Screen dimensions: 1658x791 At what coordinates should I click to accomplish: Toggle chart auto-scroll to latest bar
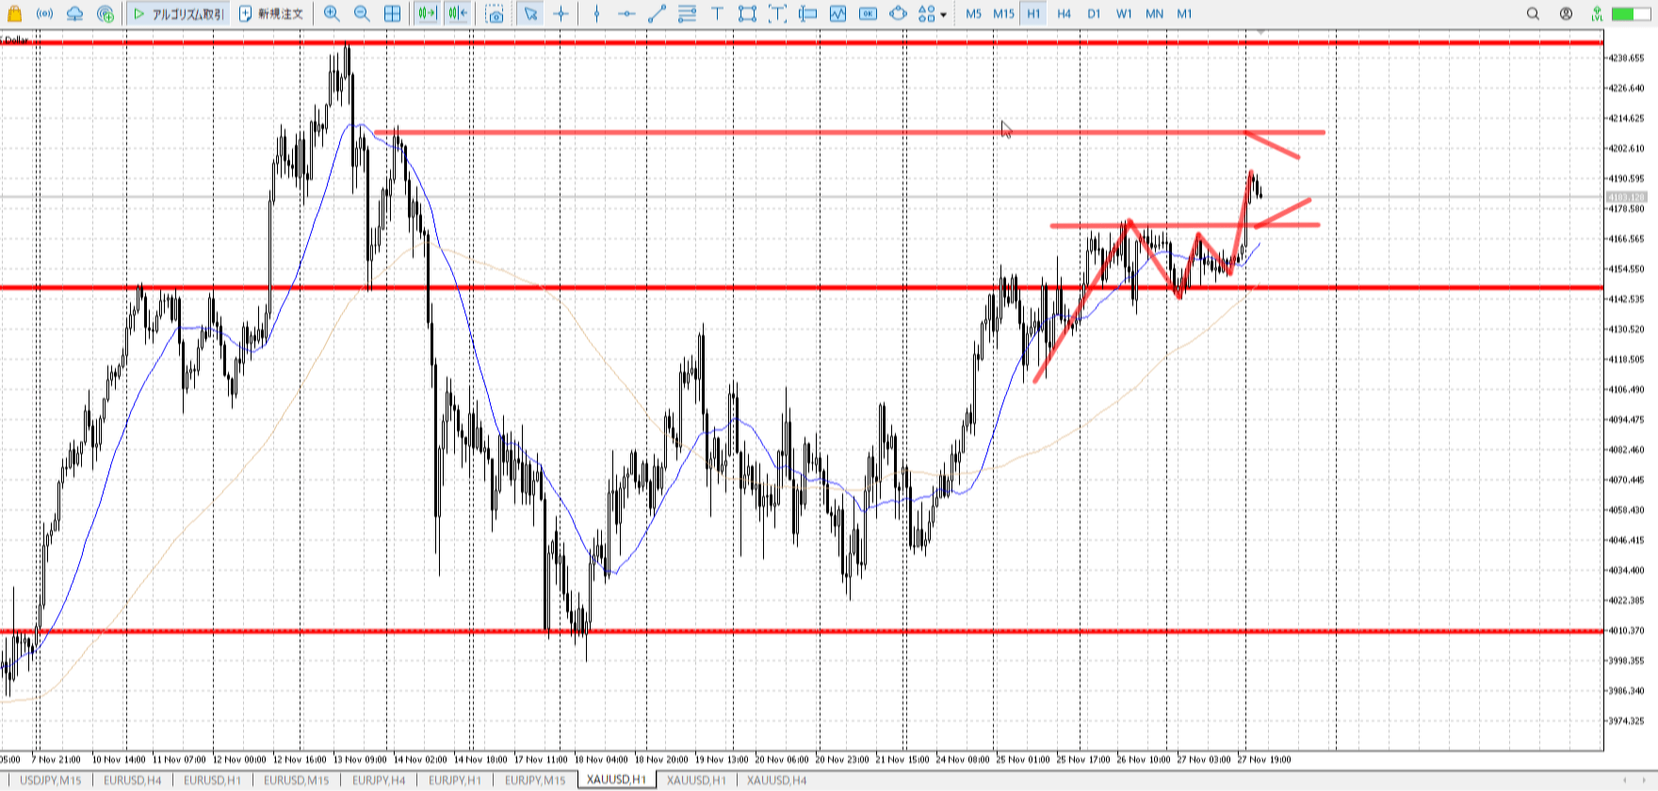[x=427, y=14]
